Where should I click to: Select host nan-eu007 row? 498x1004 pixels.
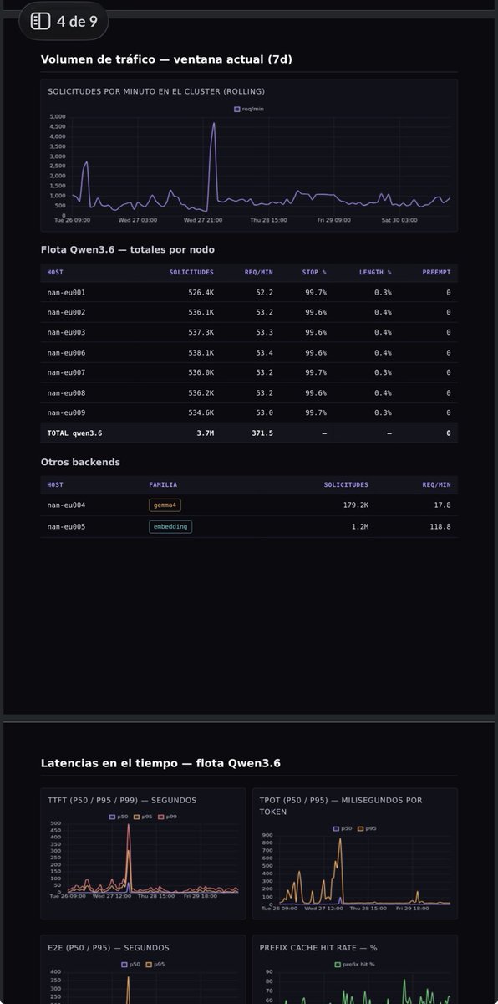249,373
